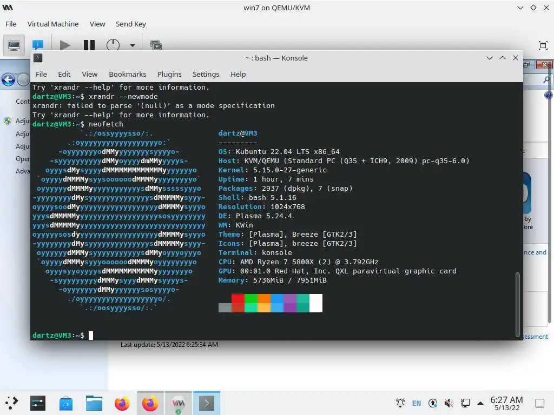Open Konsole Bookmarks menu
Image resolution: width=554 pixels, height=415 pixels.
[128, 74]
